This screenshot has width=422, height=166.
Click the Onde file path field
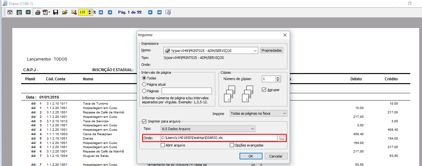[x=219, y=138]
